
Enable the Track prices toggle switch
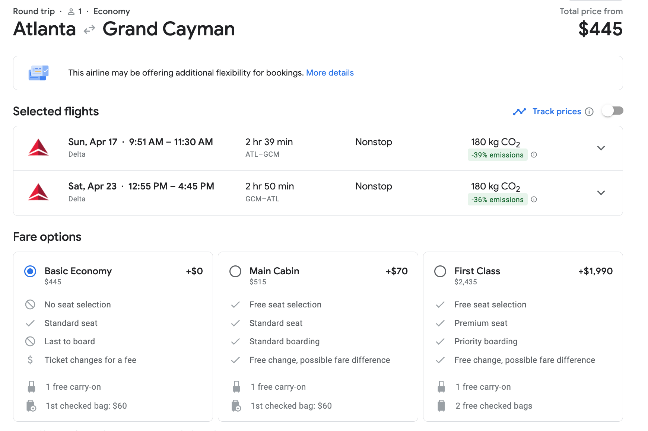pos(612,111)
